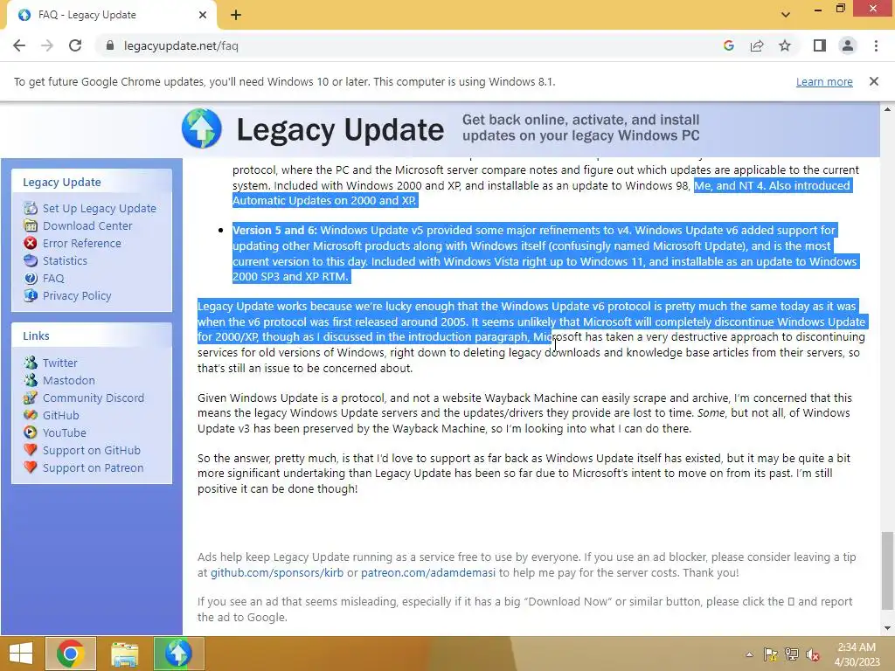The height and width of the screenshot is (671, 895).
Task: Click the Action Center flag tray icon
Action: 771,654
